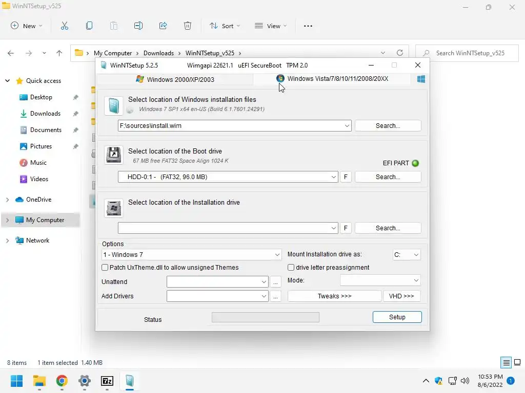The image size is (525, 393).
Task: Click the Tweaks >>> button
Action: pyautogui.click(x=334, y=296)
